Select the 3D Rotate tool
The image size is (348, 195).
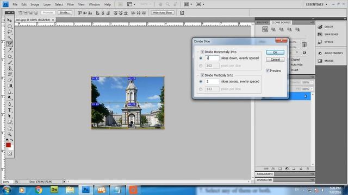click(10, 128)
